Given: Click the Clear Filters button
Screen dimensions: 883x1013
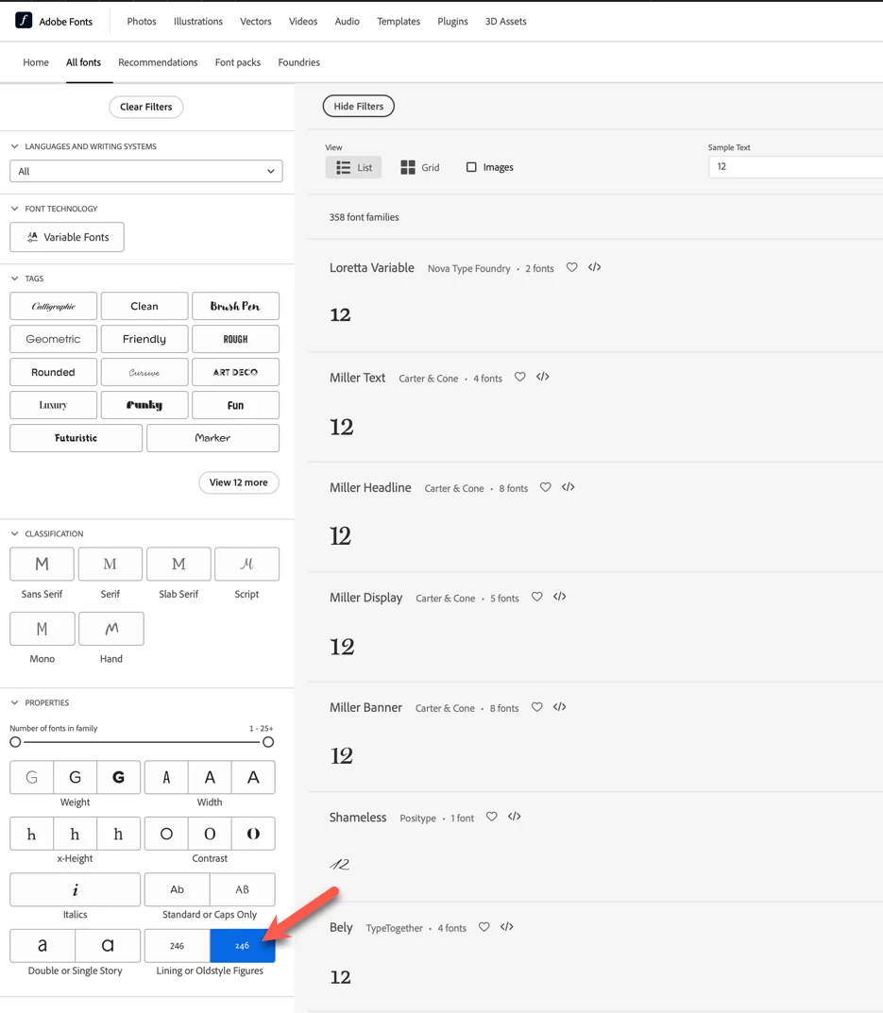Looking at the screenshot, I should (146, 107).
